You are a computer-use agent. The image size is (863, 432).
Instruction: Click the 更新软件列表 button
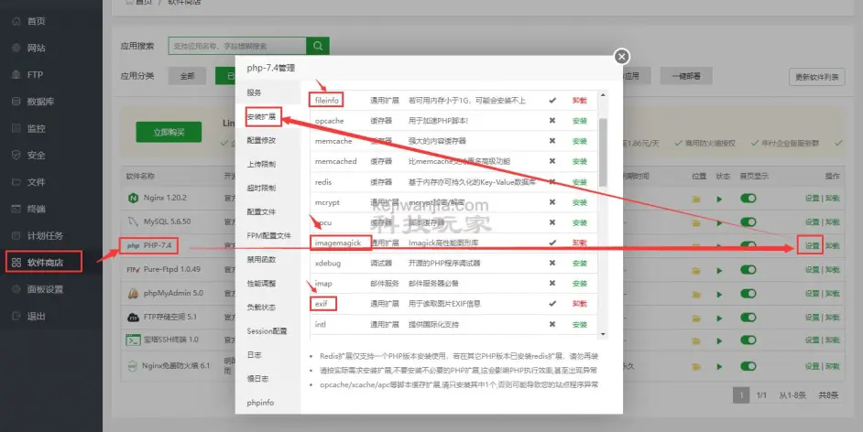(x=817, y=77)
